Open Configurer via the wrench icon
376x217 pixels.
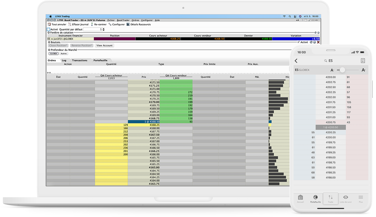[x=110, y=24]
